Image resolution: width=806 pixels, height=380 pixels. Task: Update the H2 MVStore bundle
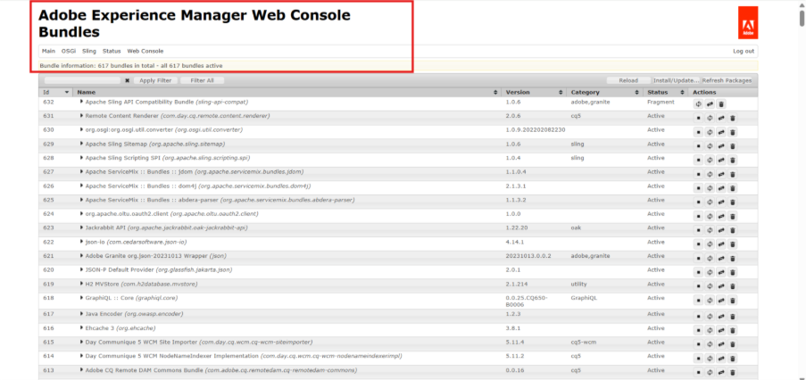722,286
